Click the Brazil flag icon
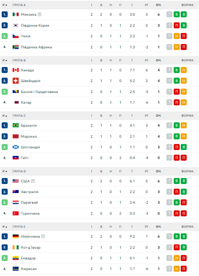The width and height of the screenshot is (199, 276). click(x=16, y=125)
